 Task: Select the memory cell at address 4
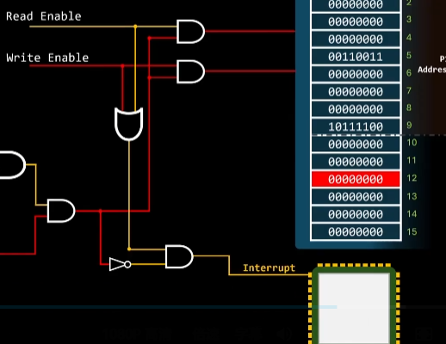[356, 39]
